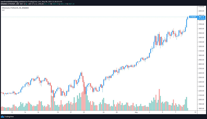The image size is (207, 119).
Task: Click the 2000.00 price axis label
Action: pyautogui.click(x=201, y=99)
